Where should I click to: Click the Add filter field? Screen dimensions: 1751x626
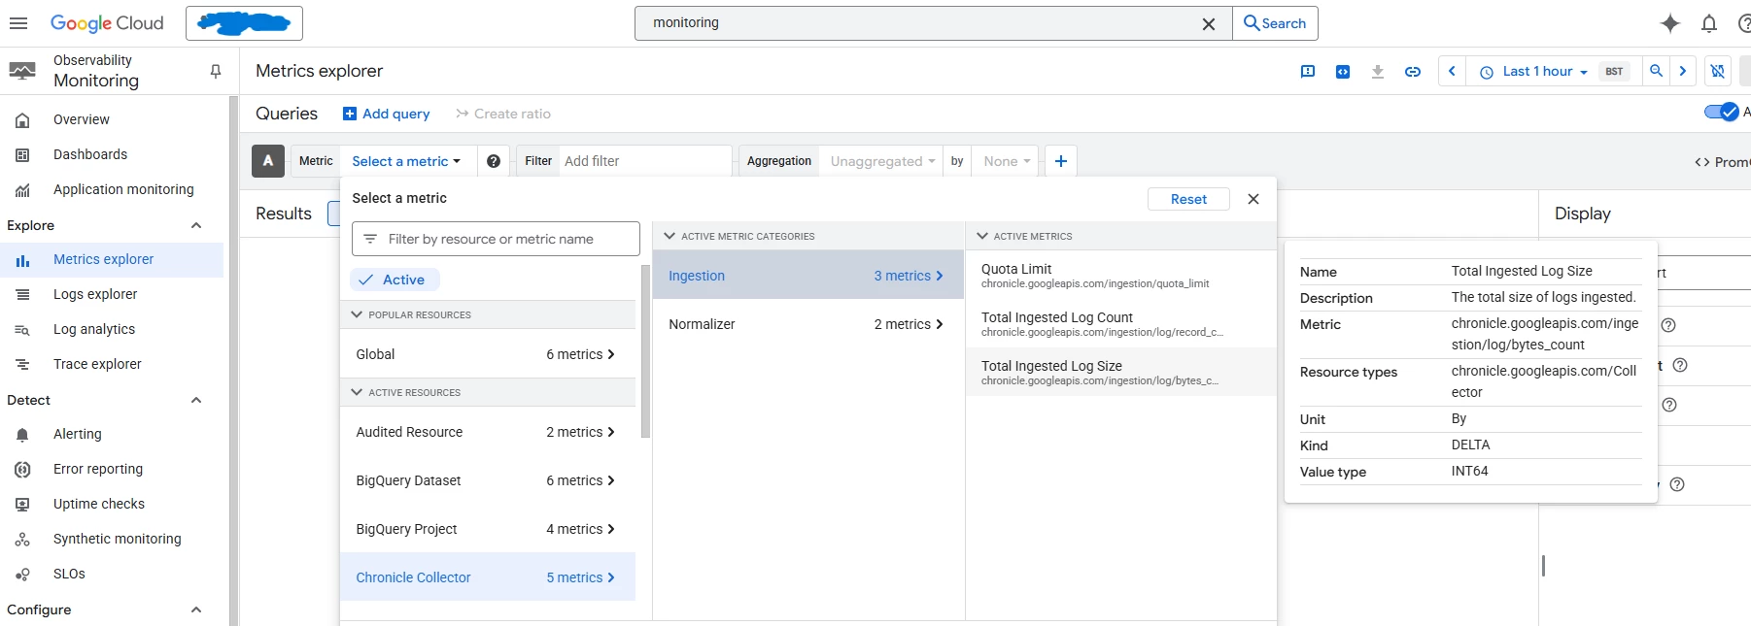(x=645, y=161)
